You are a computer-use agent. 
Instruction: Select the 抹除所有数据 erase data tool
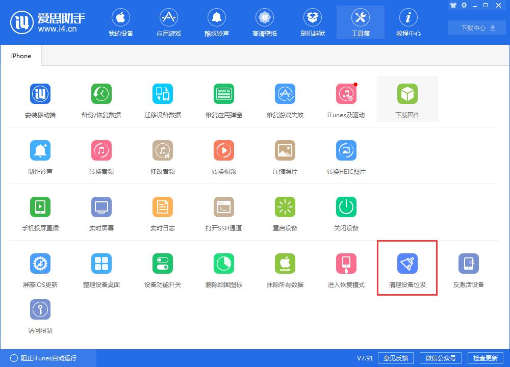click(x=285, y=269)
